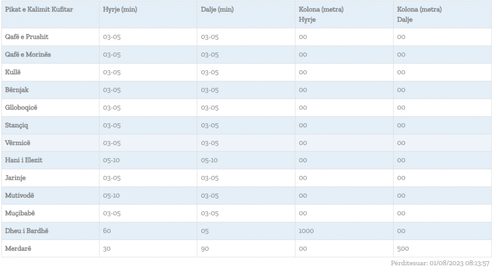Select the Hani i Elezit row name
The width and height of the screenshot is (494, 267).
pyautogui.click(x=24, y=160)
